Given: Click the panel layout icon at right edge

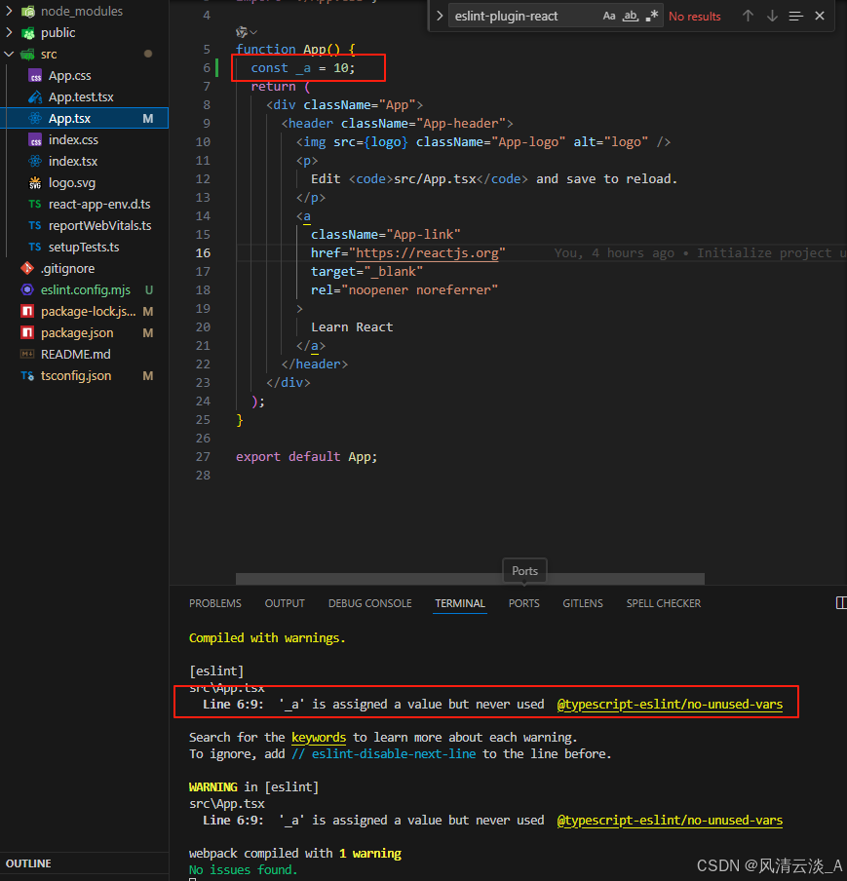Looking at the screenshot, I should 841,603.
